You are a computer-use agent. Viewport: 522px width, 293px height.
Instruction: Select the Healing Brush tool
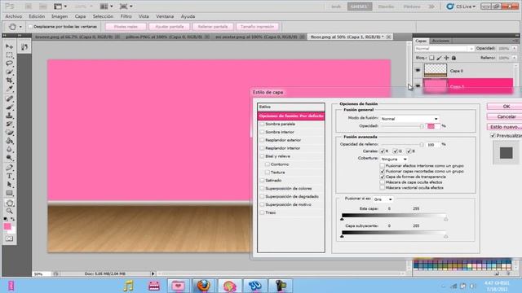pyautogui.click(x=9, y=98)
